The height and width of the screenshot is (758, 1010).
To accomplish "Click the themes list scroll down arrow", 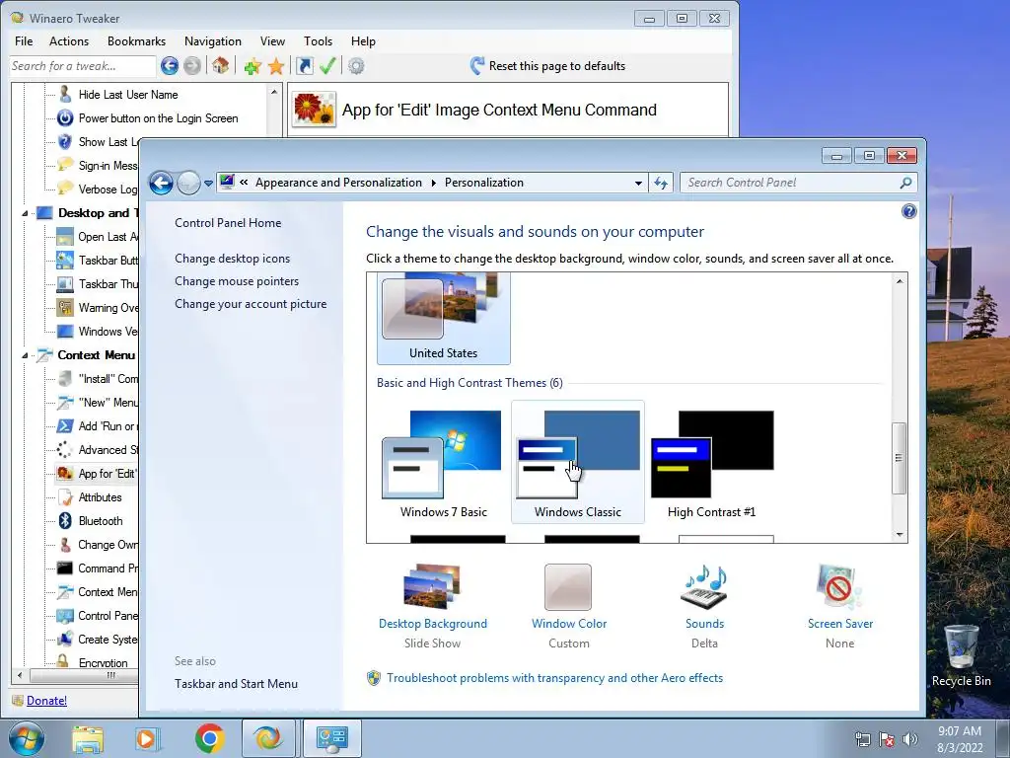I will click(900, 534).
